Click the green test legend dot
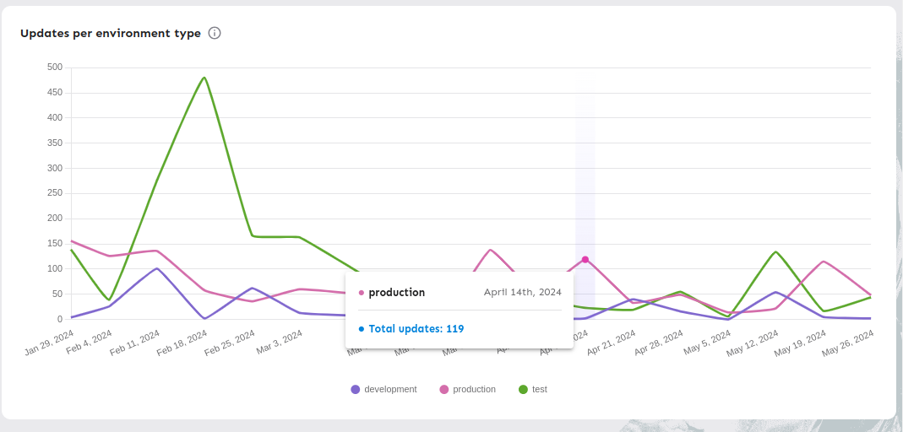Viewport: 903px width, 432px height. tap(523, 390)
